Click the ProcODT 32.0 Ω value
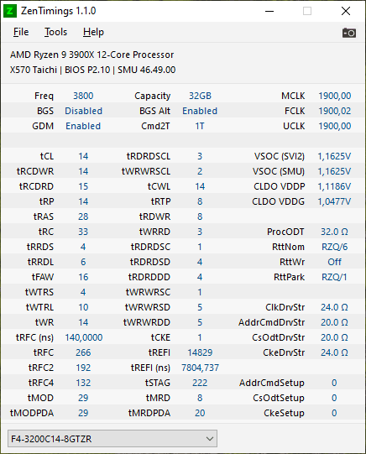This screenshot has width=366, height=454. [x=334, y=232]
